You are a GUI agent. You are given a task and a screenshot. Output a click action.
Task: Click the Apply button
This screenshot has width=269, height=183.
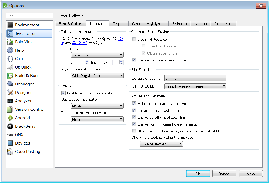(251, 174)
